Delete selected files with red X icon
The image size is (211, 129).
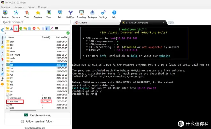pyautogui.click(x=34, y=28)
